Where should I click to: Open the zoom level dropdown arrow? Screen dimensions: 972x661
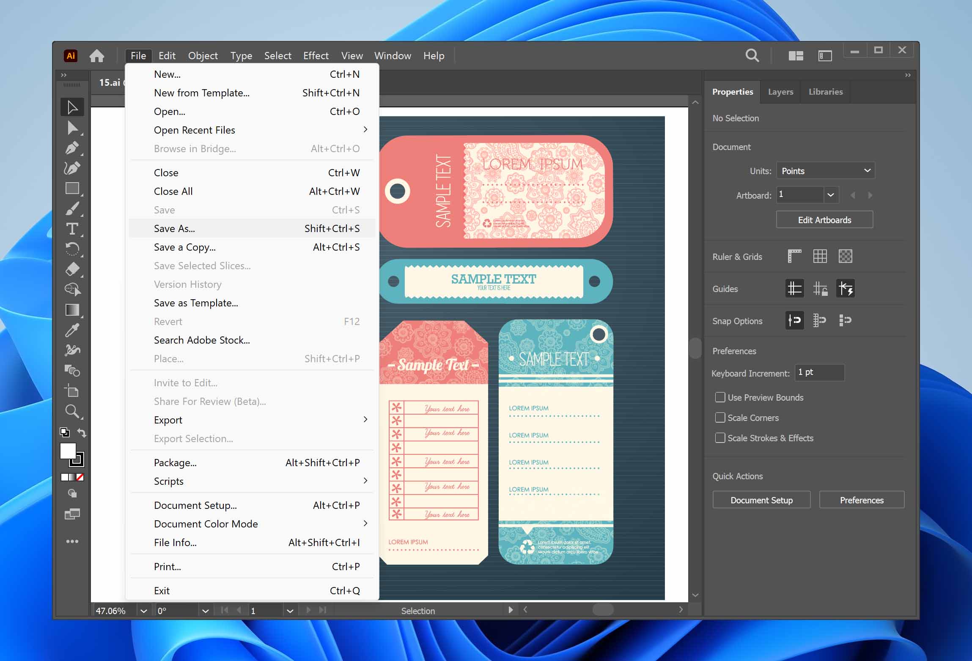(144, 611)
